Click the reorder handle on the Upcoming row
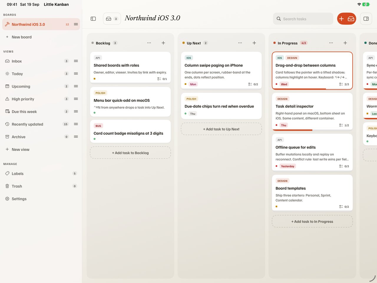This screenshot has height=283, width=377. tap(76, 86)
